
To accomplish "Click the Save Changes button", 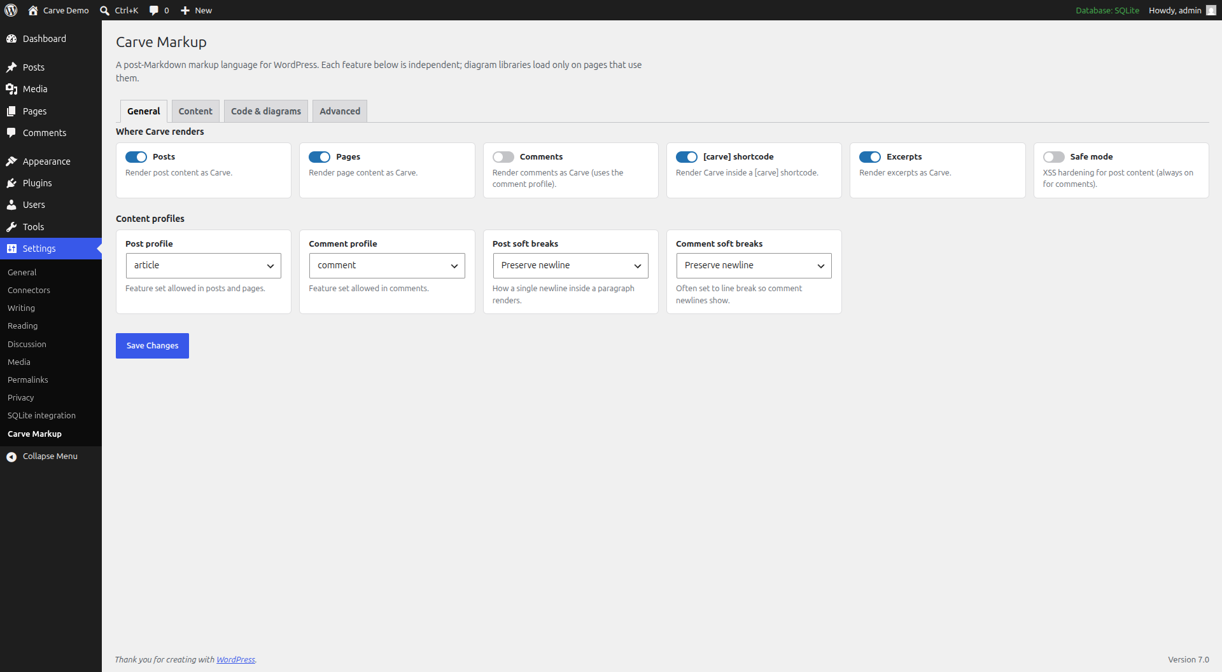I will click(x=152, y=346).
